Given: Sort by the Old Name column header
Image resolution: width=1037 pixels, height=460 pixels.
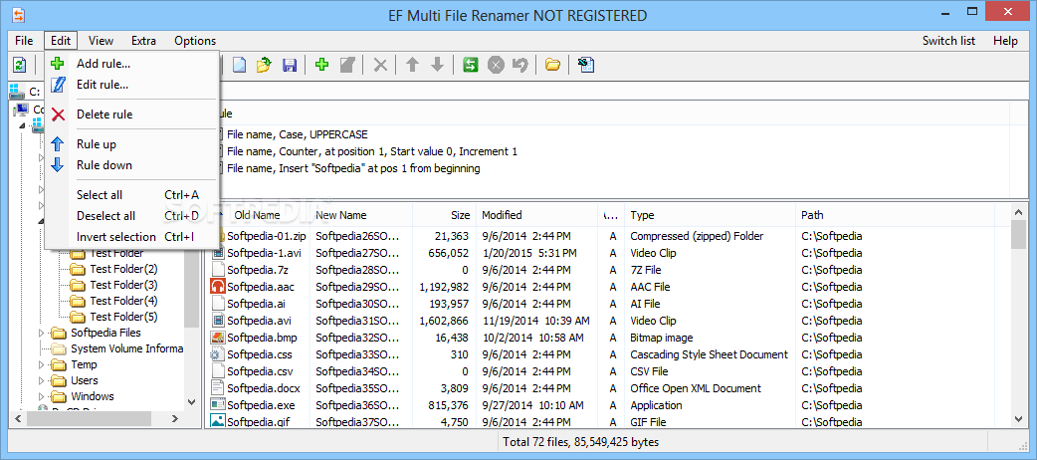Looking at the screenshot, I should pos(258,215).
